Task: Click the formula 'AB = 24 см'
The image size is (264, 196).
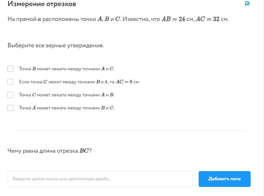Action: click(177, 19)
